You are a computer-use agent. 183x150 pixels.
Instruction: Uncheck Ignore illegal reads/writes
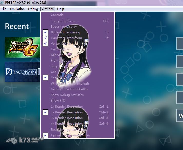(70, 135)
